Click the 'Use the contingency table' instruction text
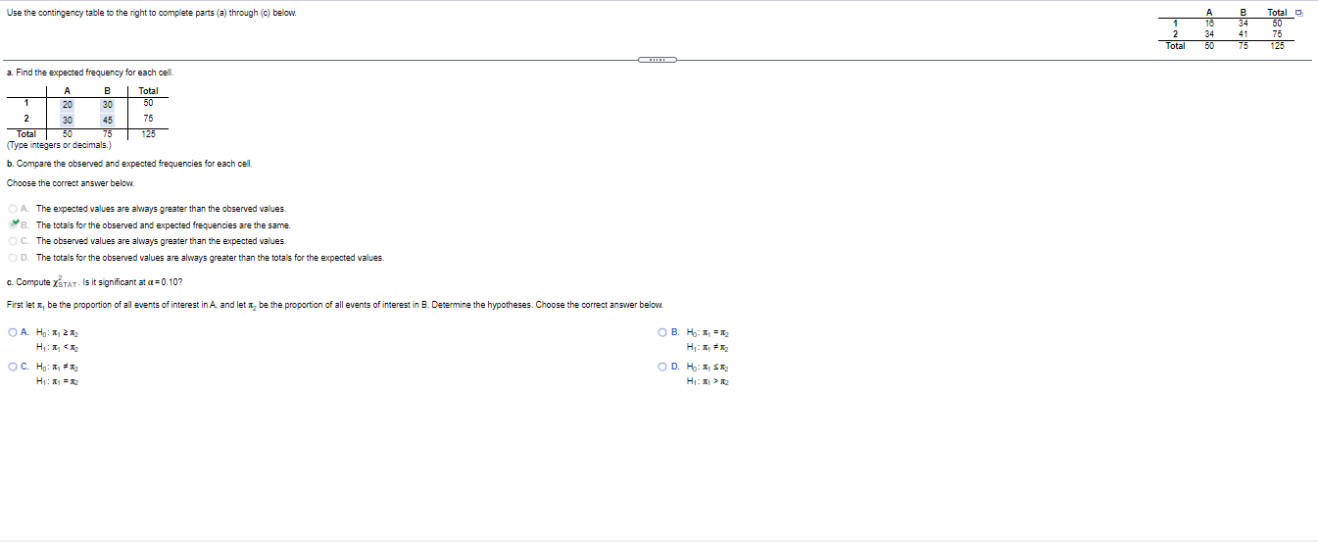The width and height of the screenshot is (1318, 542). (152, 12)
